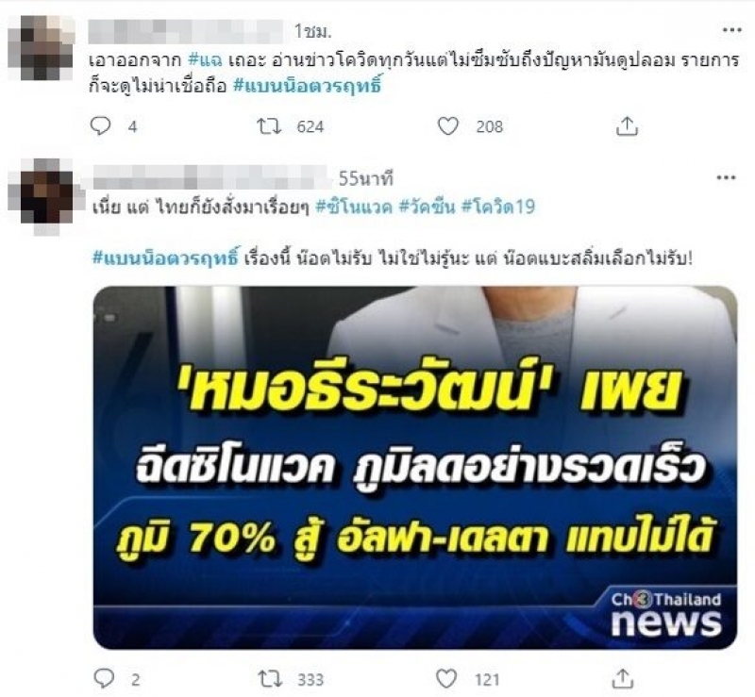Open the 55นาที timestamp of second tweet

(x=366, y=179)
